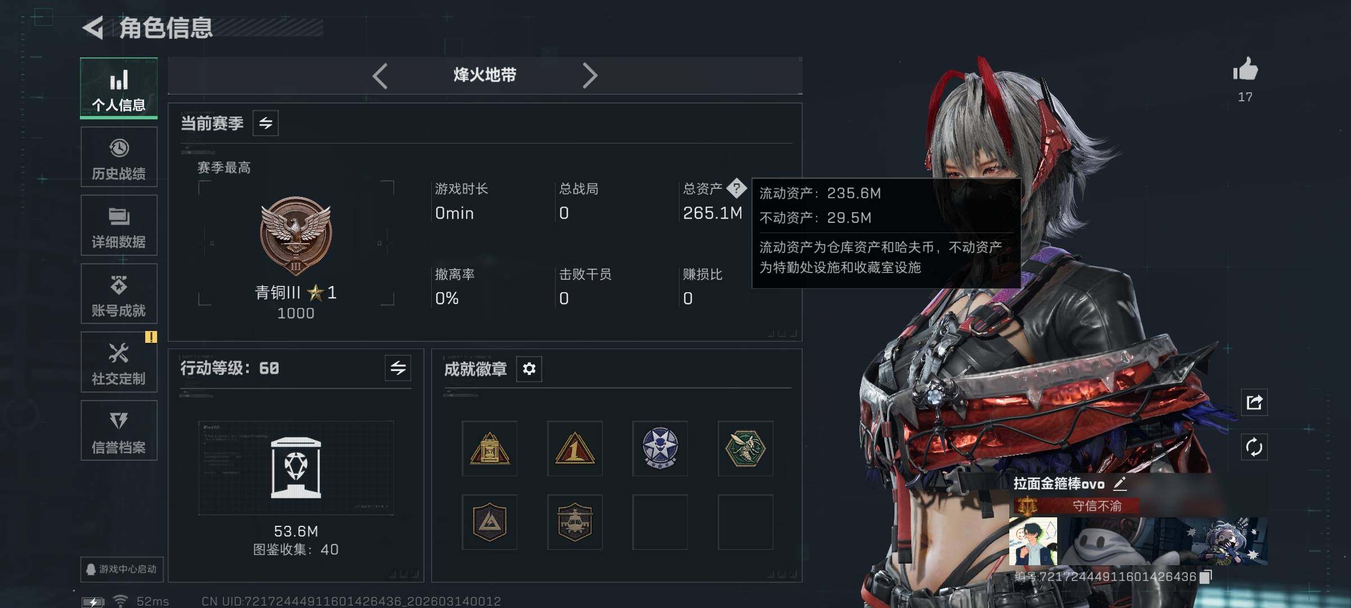Edit the nickname 拉面金箍棒ovo with the pencil icon

click(x=1120, y=484)
